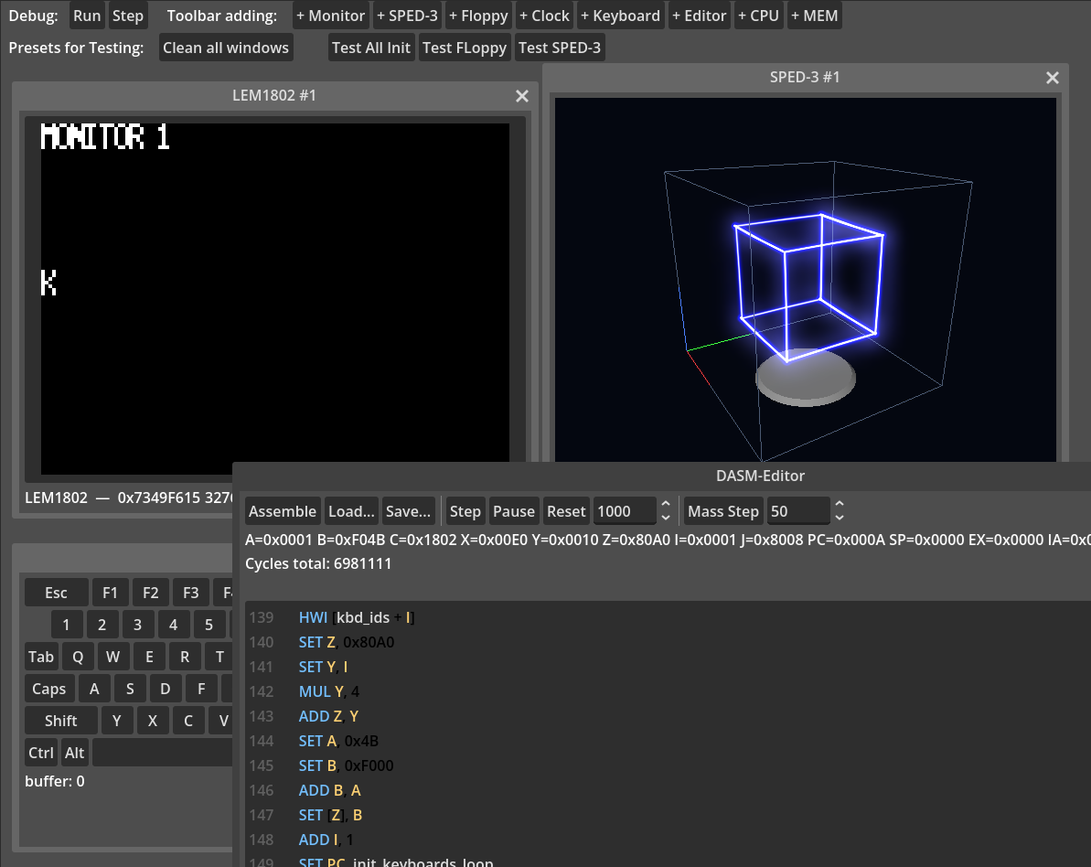This screenshot has width=1091, height=867.
Task: Add a Keyboard device
Action: [621, 16]
